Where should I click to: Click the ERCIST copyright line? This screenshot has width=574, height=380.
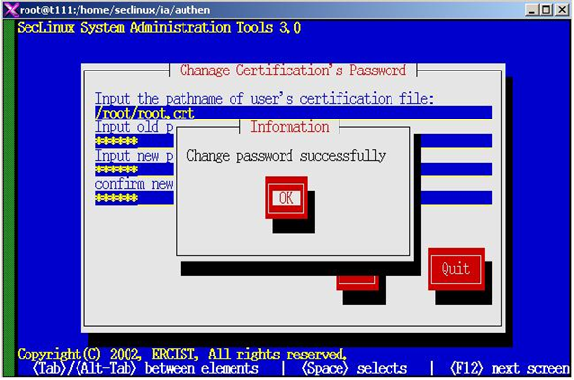tap(182, 355)
